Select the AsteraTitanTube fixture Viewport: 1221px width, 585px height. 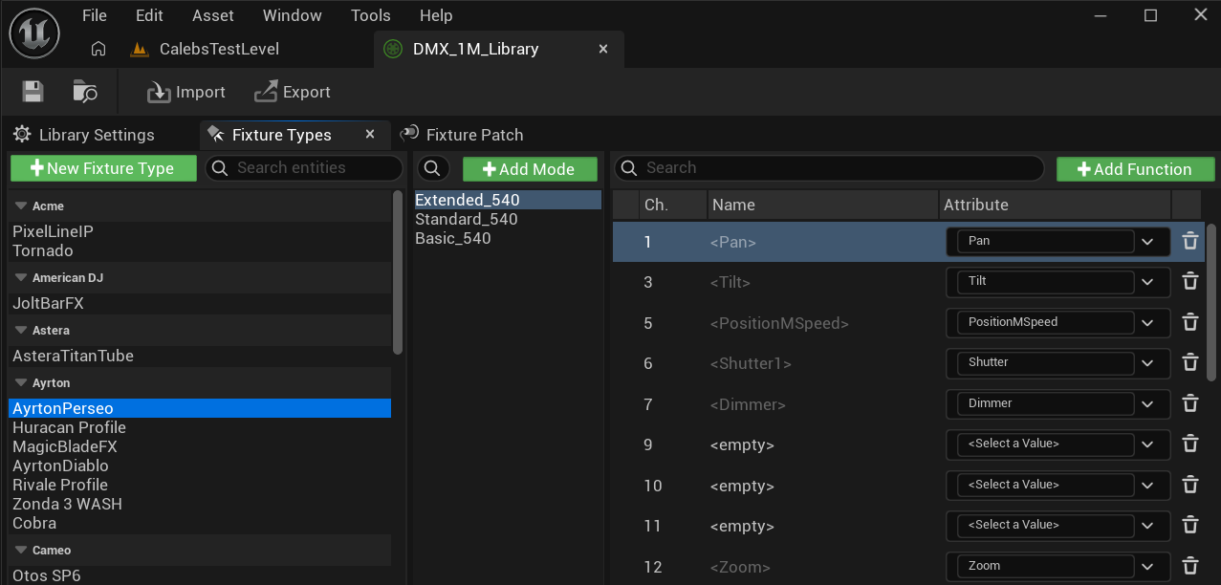(x=73, y=356)
